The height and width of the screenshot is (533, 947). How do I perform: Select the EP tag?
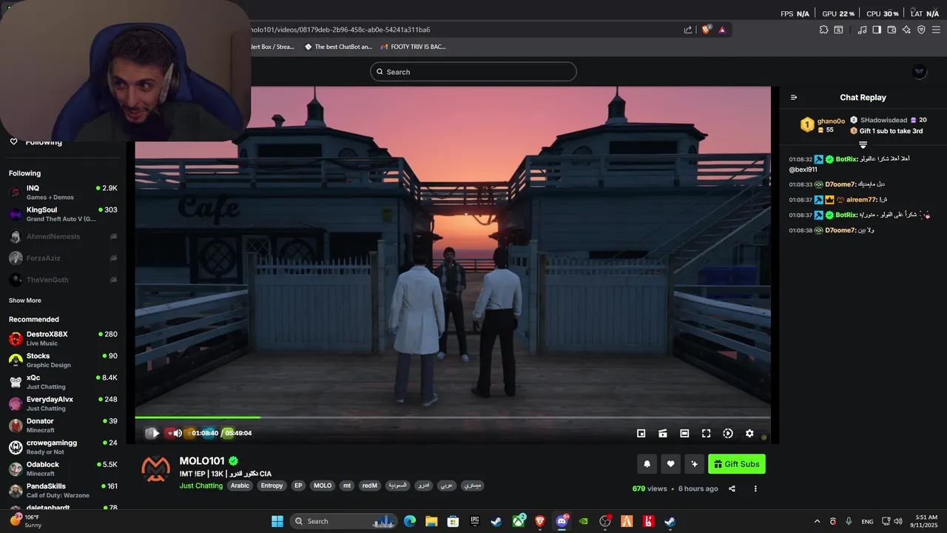pos(298,486)
